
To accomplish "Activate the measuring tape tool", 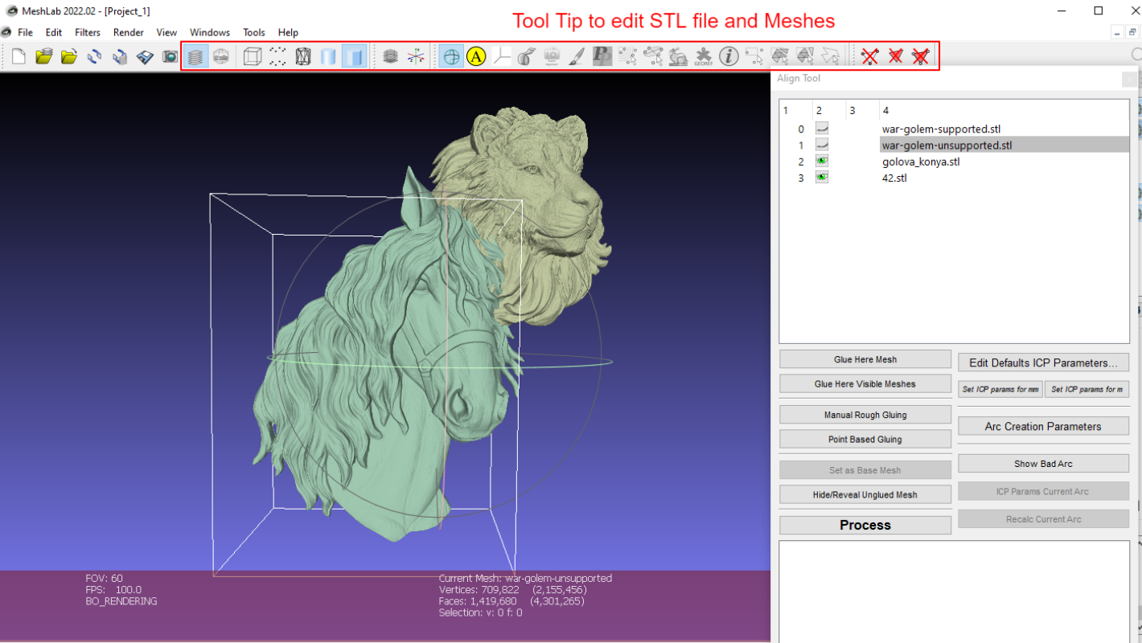I will coord(526,55).
